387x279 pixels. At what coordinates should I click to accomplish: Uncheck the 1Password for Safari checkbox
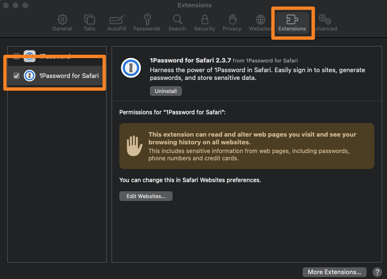[16, 76]
